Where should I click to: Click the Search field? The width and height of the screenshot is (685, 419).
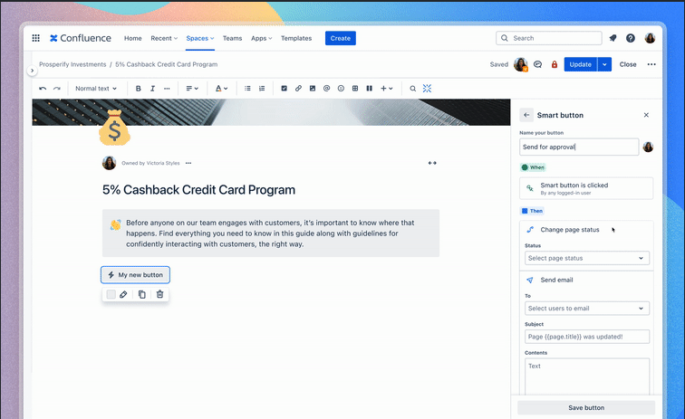(549, 38)
